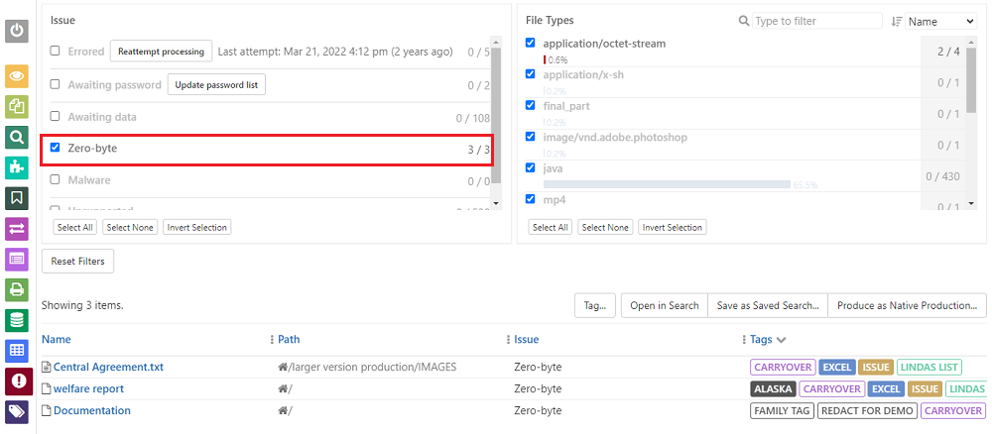Click file icon of welfare report
This screenshot has height=434, width=992.
tap(47, 388)
